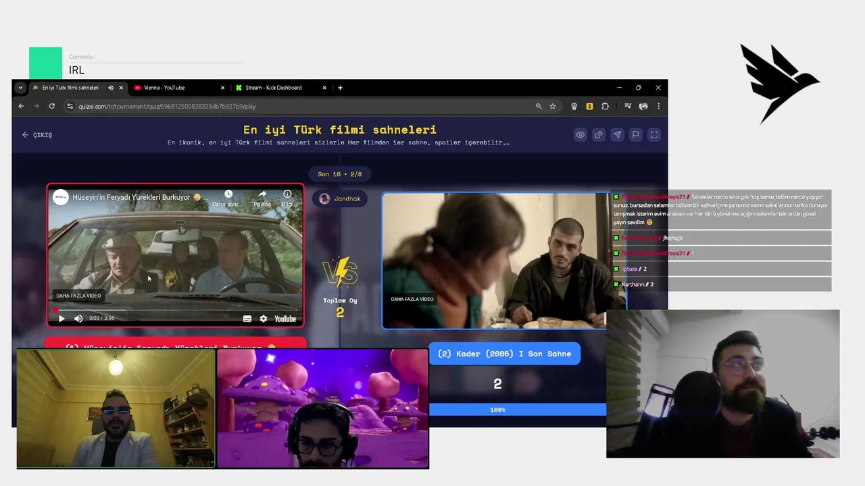Open Jandhak creator profile chip

click(340, 198)
